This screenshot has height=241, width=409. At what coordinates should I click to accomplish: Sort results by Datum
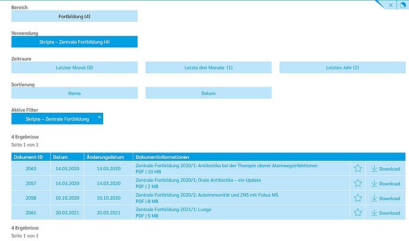[209, 93]
